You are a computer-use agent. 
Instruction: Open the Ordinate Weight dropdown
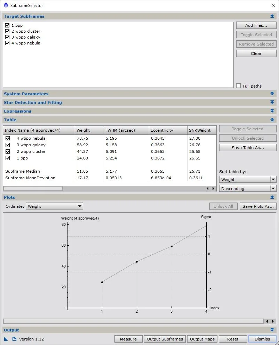(54, 206)
